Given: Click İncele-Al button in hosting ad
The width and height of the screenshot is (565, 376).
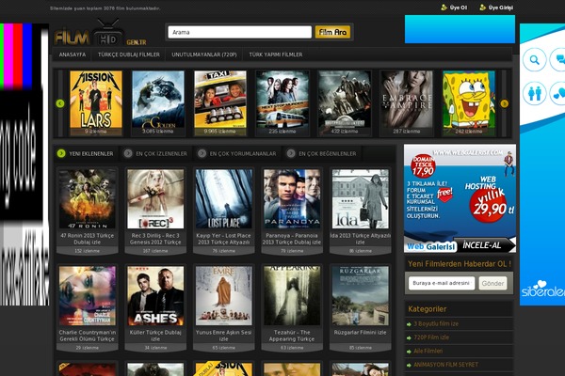Looking at the screenshot, I should pos(484,245).
